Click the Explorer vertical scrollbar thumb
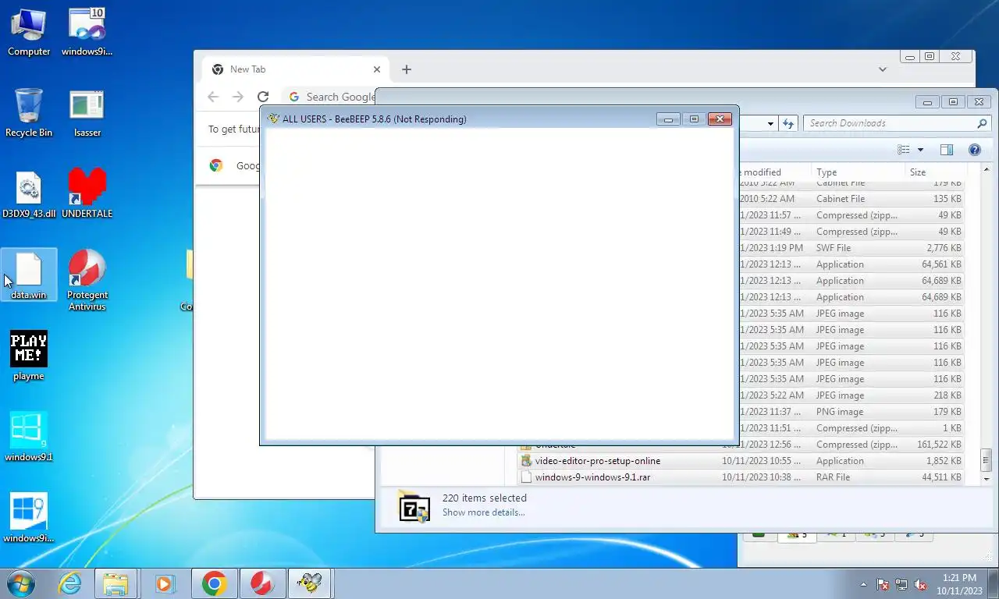Screen dimensions: 999x599 click(x=987, y=459)
